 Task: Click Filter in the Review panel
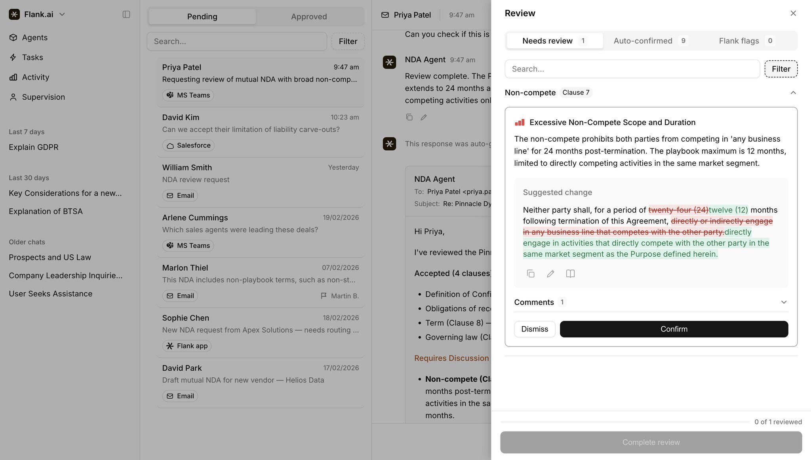click(x=781, y=69)
